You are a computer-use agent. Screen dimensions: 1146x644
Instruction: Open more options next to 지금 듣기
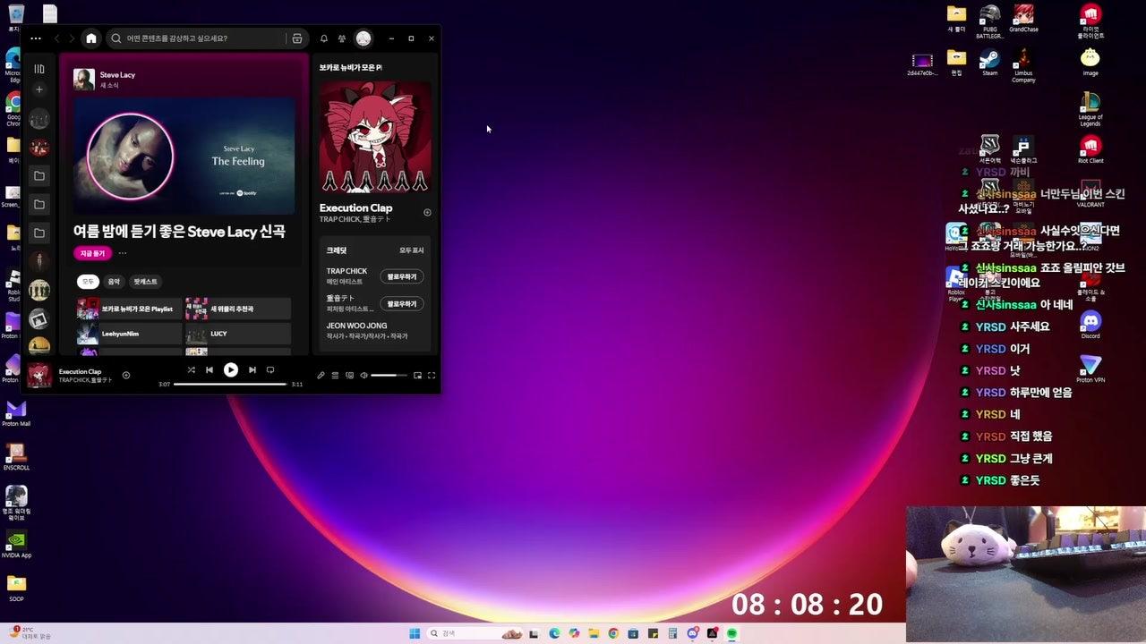(x=123, y=253)
